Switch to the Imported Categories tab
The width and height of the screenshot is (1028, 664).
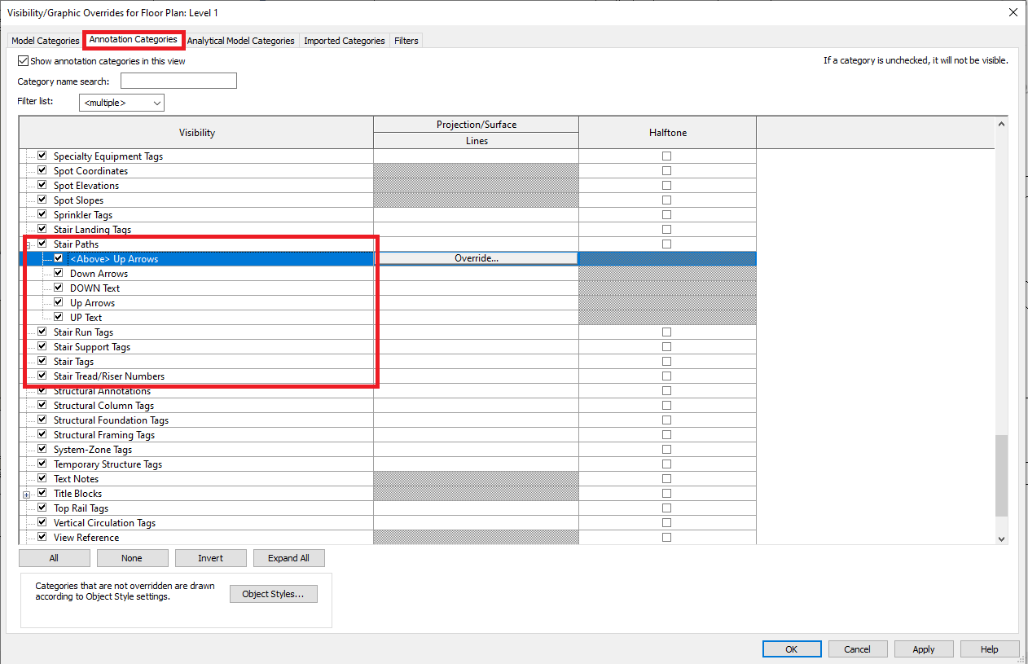(344, 40)
